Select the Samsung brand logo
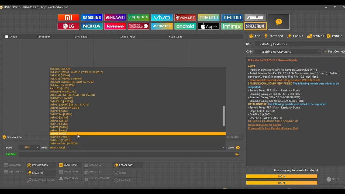Screen dimensions: 345x194 tap(92, 18)
